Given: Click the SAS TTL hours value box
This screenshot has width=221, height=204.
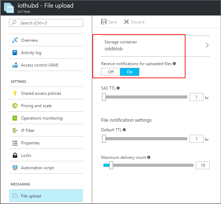Looking at the screenshot, I should point(197,97).
